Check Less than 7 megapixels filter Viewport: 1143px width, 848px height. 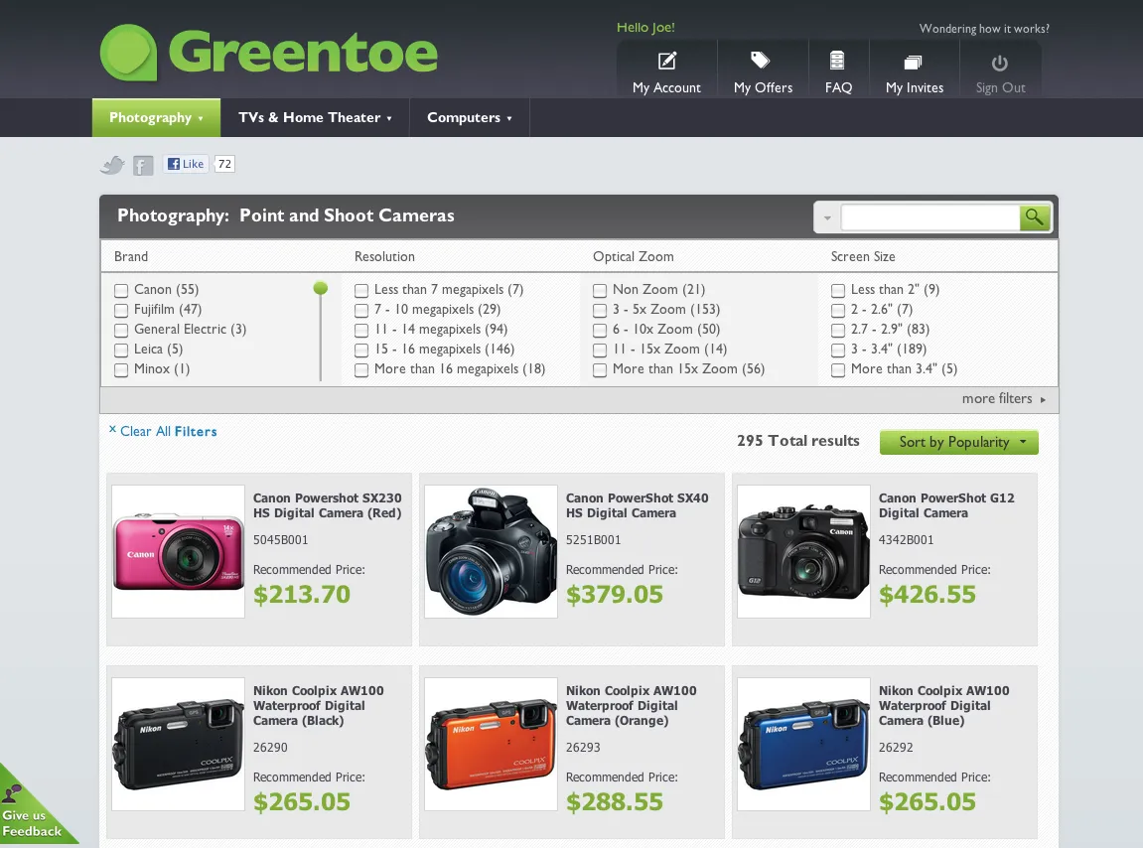[360, 290]
